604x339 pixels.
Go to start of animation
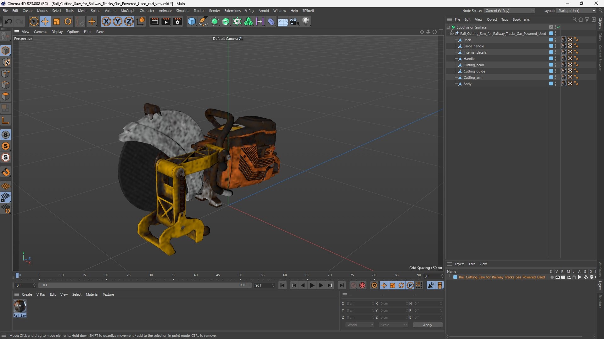[282, 285]
